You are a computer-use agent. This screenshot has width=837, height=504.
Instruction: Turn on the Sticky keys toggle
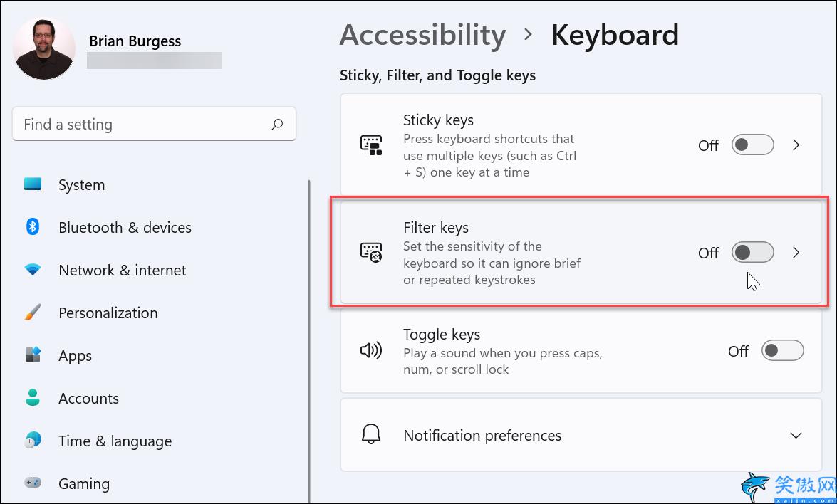[x=753, y=145]
